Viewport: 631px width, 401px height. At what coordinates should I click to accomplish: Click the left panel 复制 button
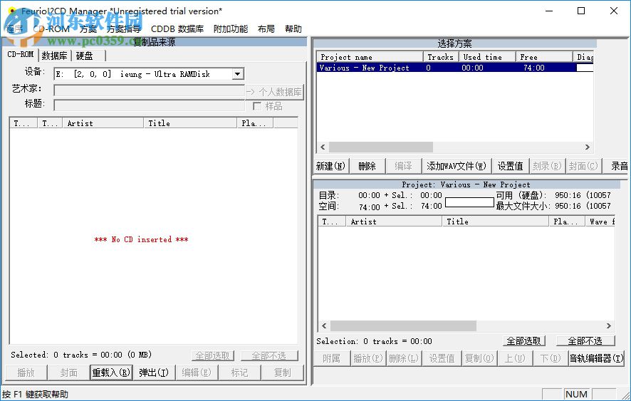pos(282,373)
